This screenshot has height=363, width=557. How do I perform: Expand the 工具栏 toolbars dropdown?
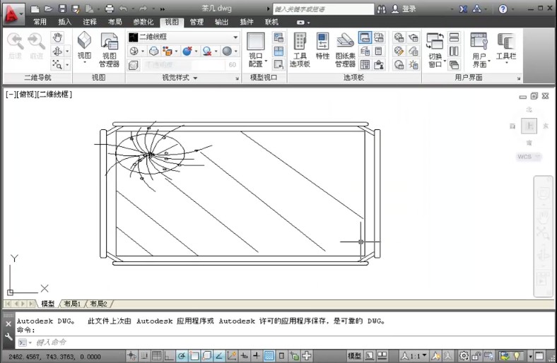[506, 48]
